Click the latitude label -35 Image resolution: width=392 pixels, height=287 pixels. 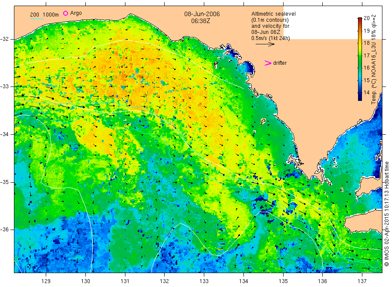[x=4, y=182]
